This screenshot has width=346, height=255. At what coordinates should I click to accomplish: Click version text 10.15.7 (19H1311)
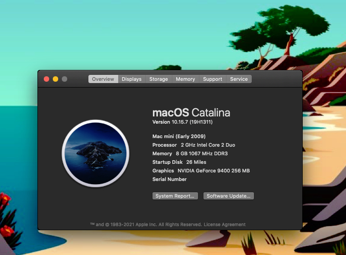(x=192, y=122)
